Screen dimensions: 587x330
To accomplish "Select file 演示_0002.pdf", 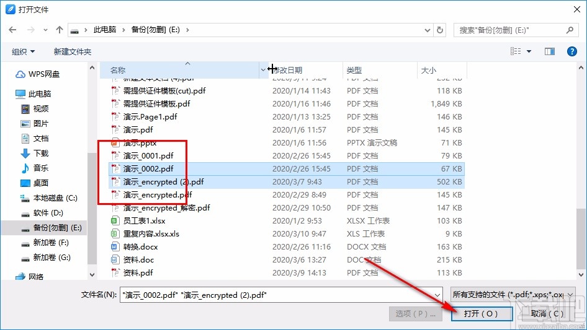I will click(148, 169).
